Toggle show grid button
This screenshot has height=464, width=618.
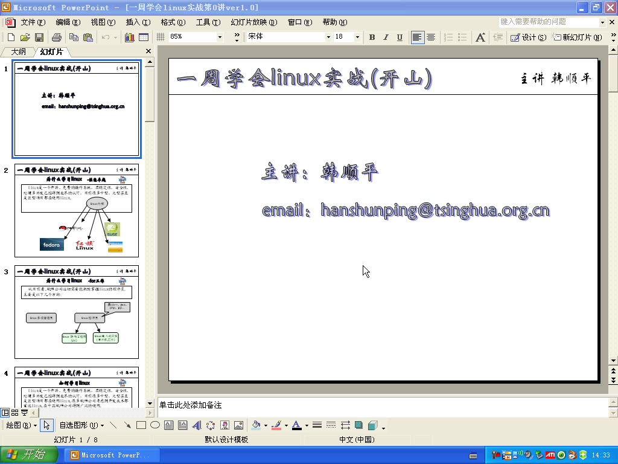[x=161, y=37]
